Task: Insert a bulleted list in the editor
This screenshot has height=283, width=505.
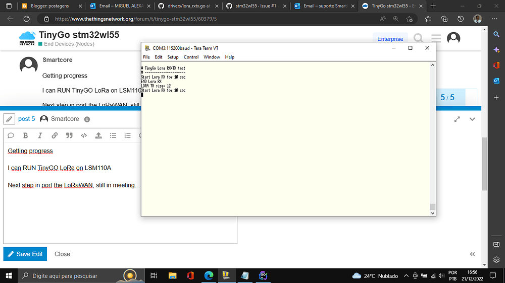Action: pyautogui.click(x=113, y=135)
